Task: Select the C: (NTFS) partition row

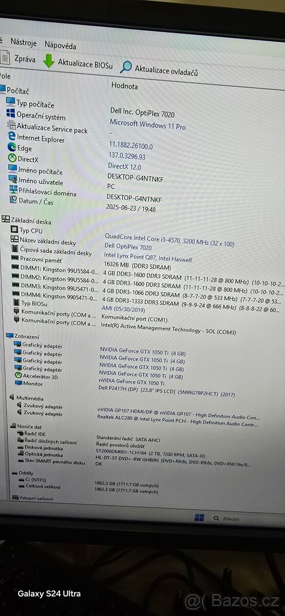Action: 32,479
